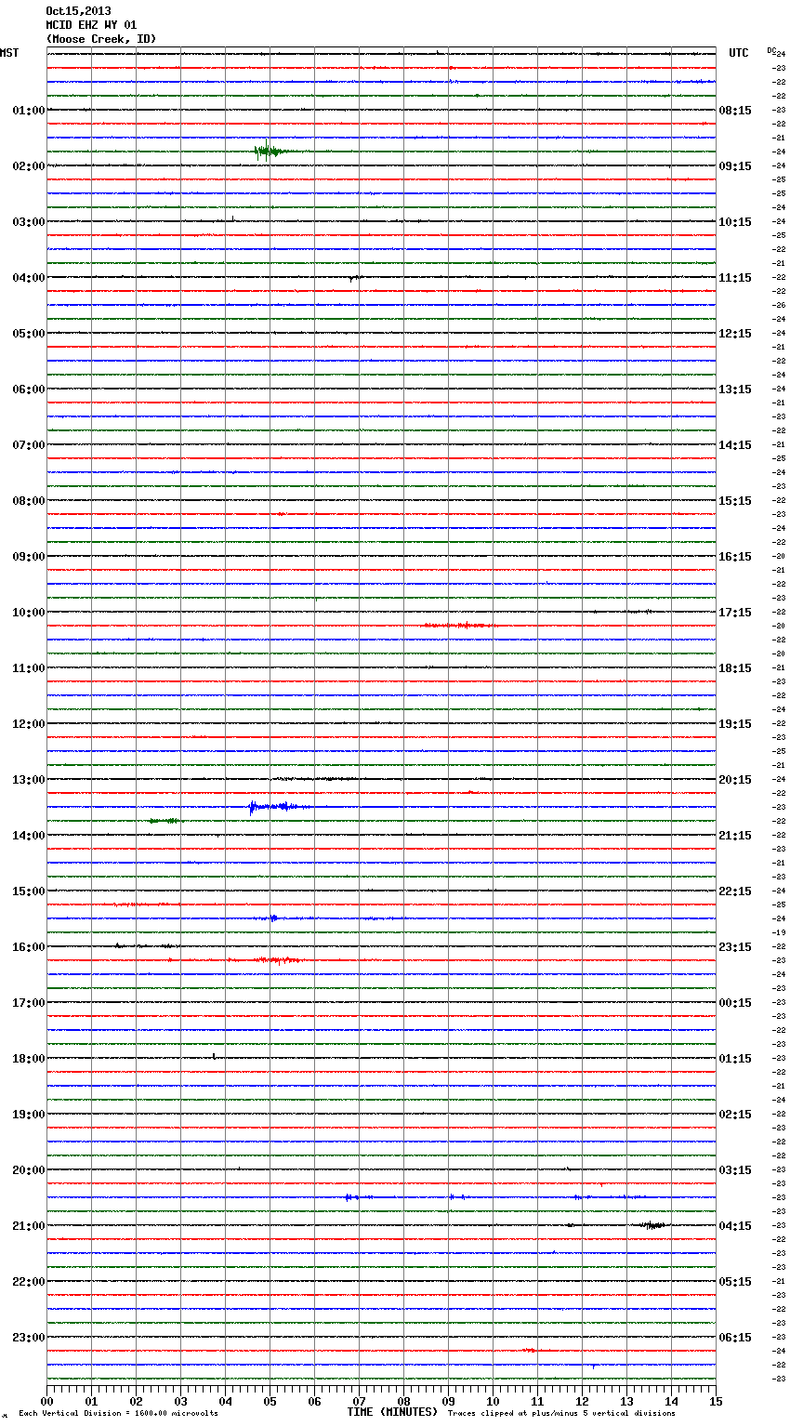Click the 12:15 UTC time label
This screenshot has height=1426, width=790.
[735, 334]
